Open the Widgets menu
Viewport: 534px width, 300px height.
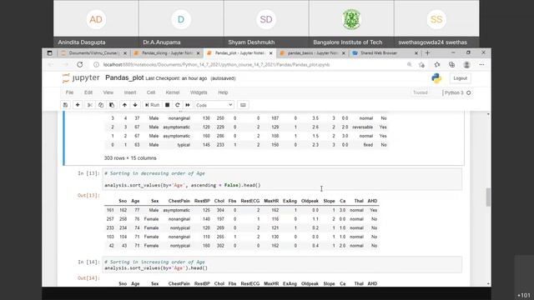(x=199, y=92)
